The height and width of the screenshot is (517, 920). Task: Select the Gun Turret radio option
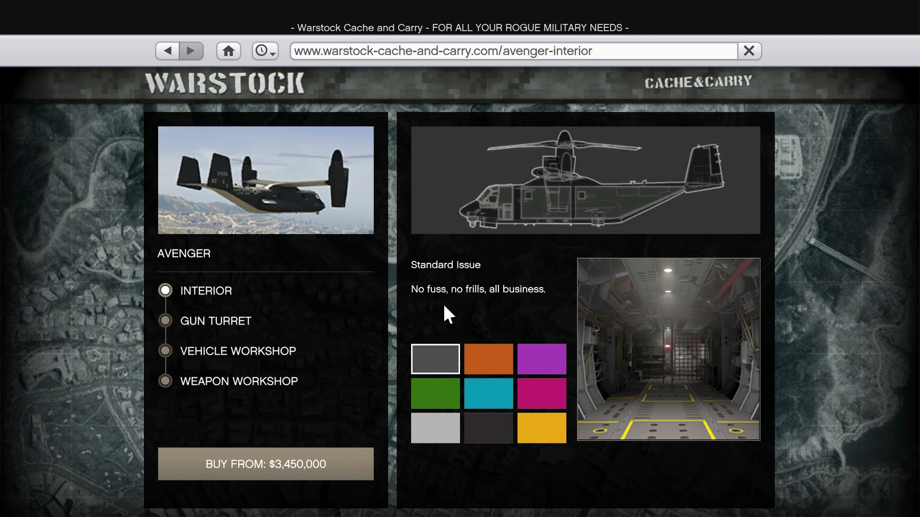click(x=165, y=321)
